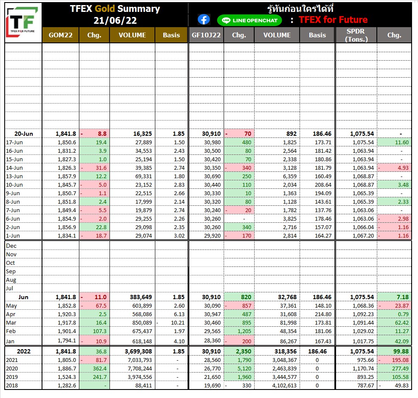Select the 20-Jun row label
This screenshot has width=418, height=398.
23,134
